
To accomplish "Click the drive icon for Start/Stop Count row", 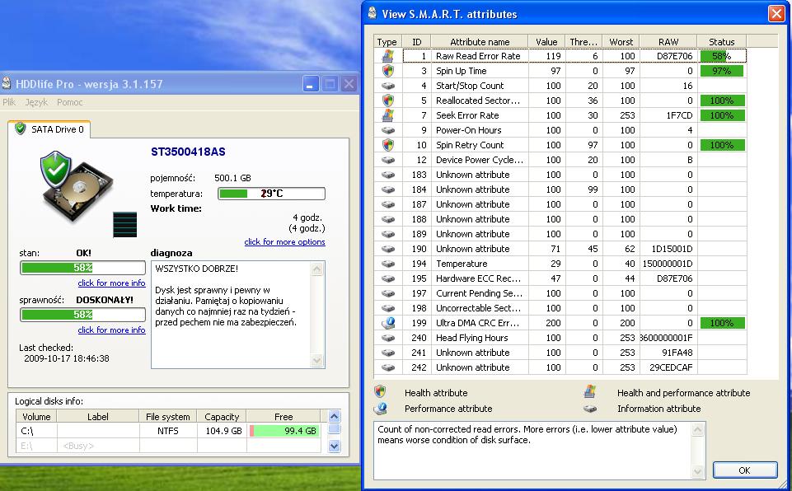I will click(x=388, y=86).
